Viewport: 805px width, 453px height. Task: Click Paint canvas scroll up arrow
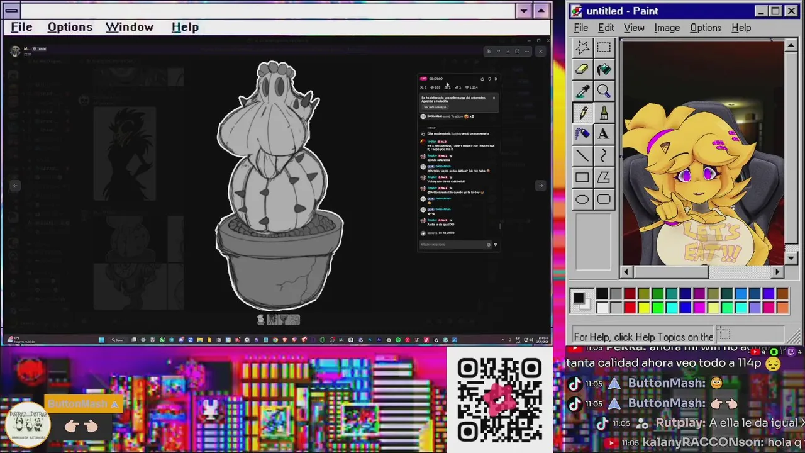pos(792,46)
